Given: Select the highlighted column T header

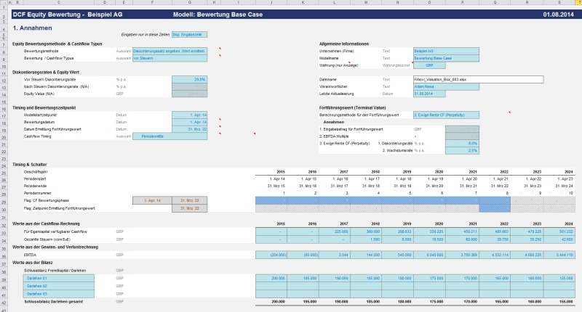Looking at the screenshot, I should (x=575, y=3).
